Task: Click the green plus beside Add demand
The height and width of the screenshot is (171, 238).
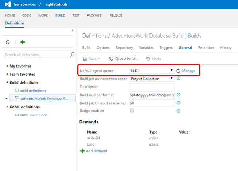Action: 82,151
